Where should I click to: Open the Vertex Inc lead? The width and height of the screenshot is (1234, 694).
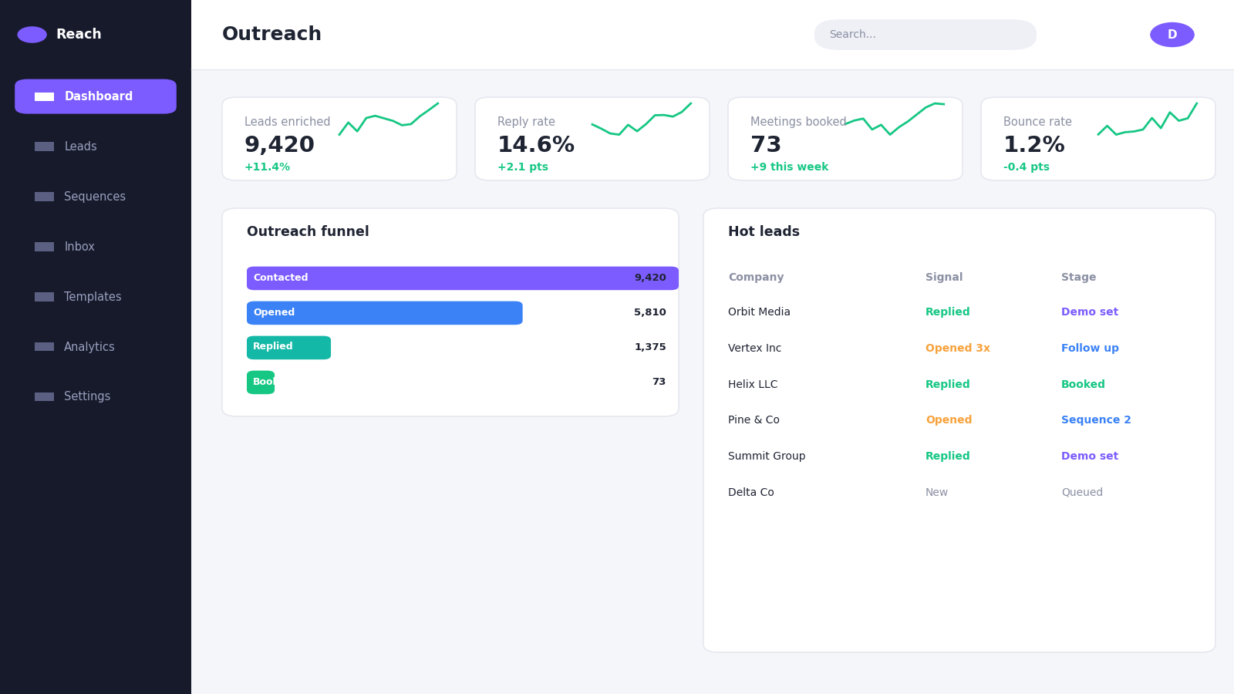point(754,348)
